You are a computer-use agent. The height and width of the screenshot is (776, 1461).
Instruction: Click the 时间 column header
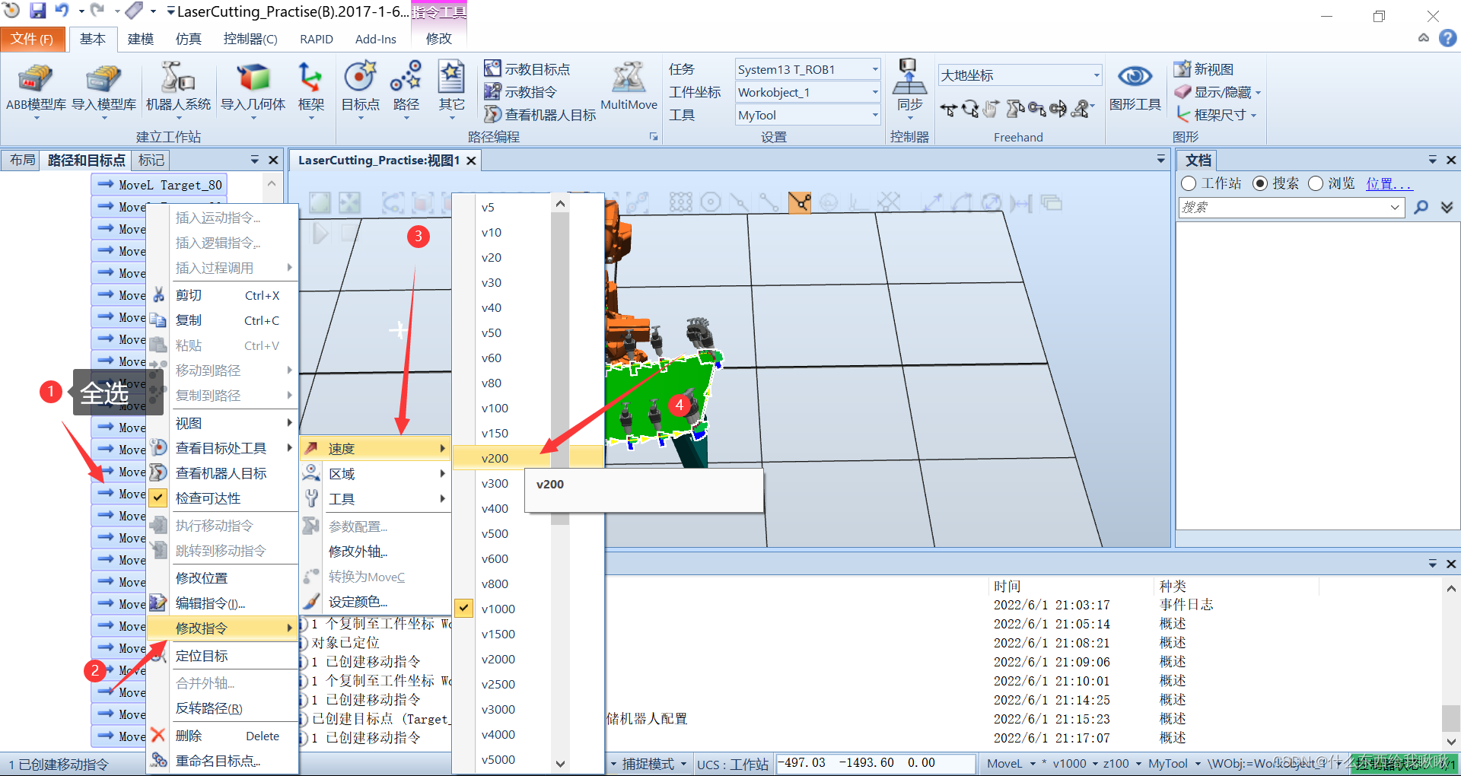(x=1007, y=586)
